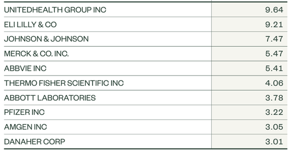Select the DANAHER CORP name cell
This screenshot has height=154, width=292.
(35, 141)
